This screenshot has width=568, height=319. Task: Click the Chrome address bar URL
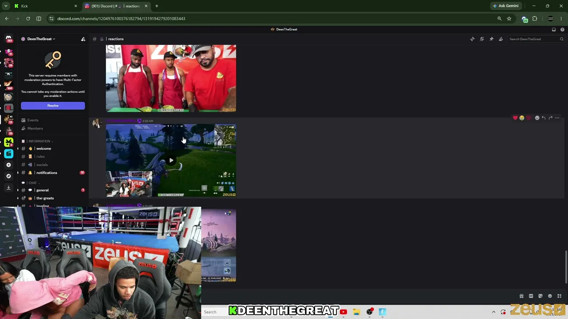(x=121, y=19)
